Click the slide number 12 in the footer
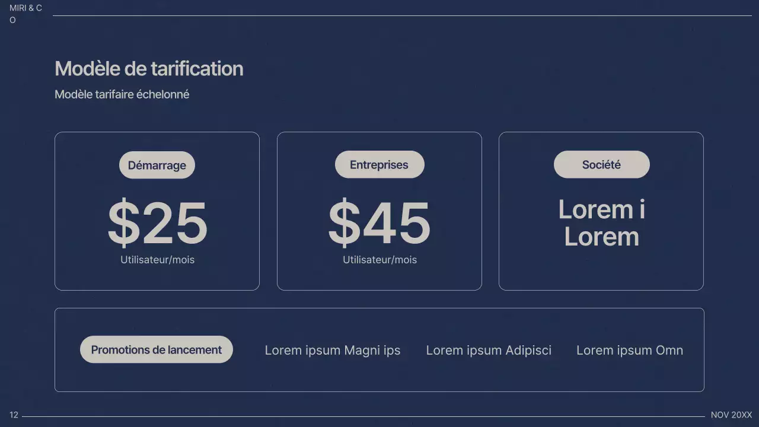 pyautogui.click(x=14, y=415)
